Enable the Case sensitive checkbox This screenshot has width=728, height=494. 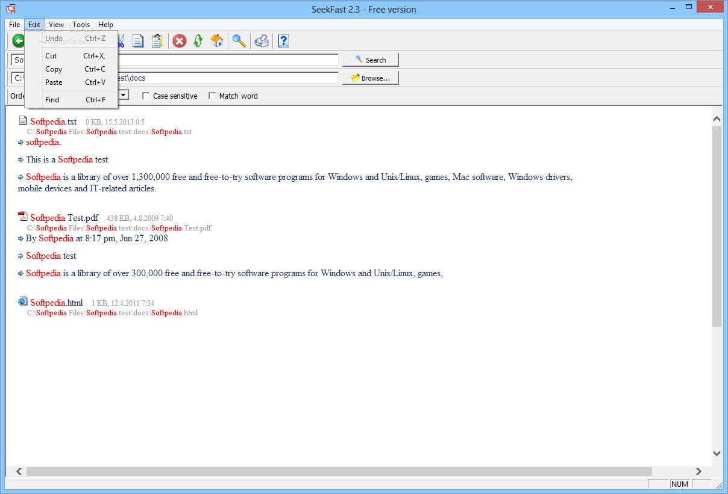[x=146, y=96]
